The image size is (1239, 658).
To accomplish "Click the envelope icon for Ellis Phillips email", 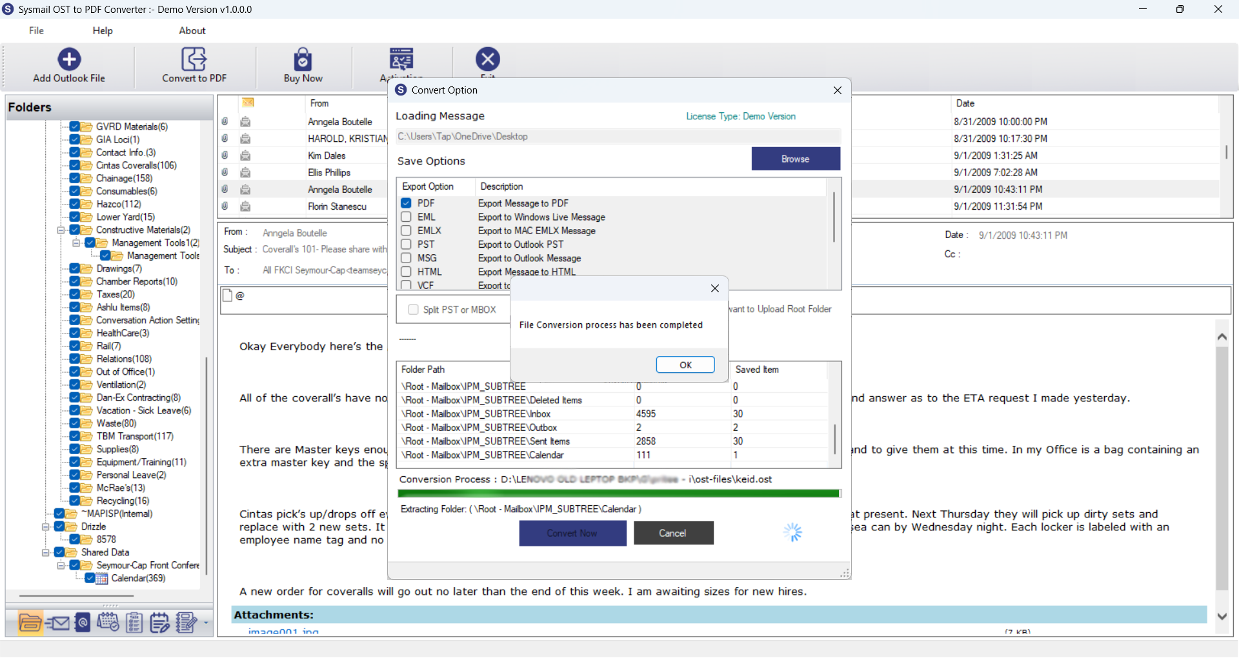I will tap(245, 172).
